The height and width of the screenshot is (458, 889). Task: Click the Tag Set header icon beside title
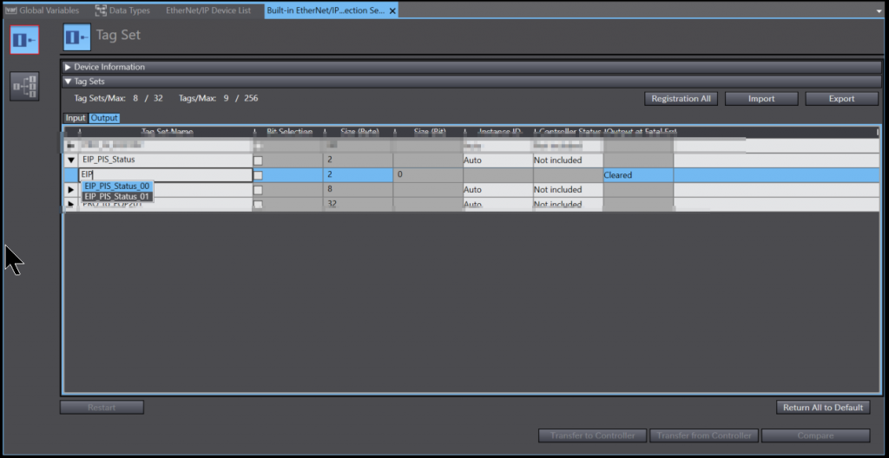tap(77, 37)
